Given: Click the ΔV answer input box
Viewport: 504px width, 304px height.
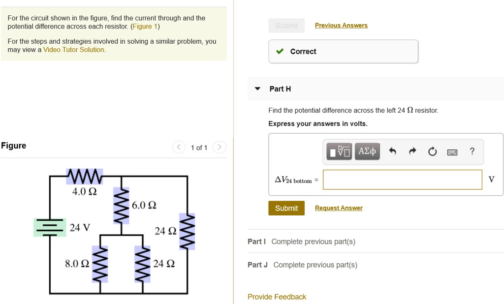Looking at the screenshot, I should pos(402,180).
